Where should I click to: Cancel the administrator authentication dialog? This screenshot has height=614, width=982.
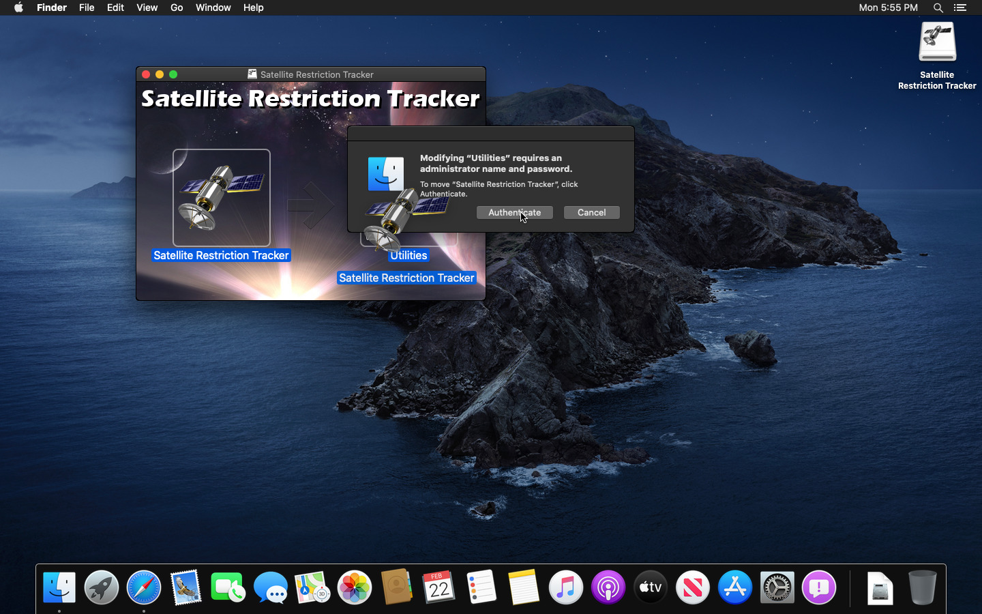click(x=591, y=213)
